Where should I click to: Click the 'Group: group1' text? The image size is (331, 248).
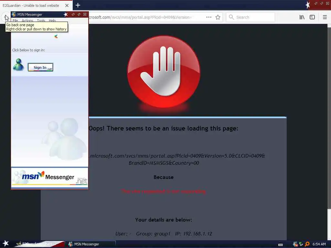[153, 234]
